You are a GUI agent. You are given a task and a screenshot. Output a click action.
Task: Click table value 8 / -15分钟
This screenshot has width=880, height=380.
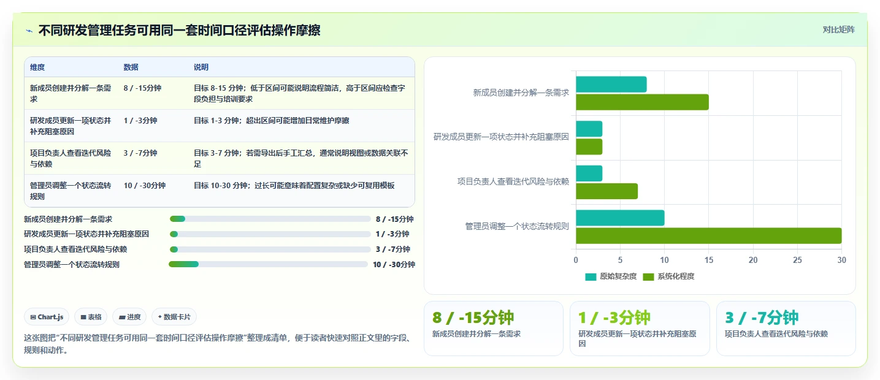point(142,88)
